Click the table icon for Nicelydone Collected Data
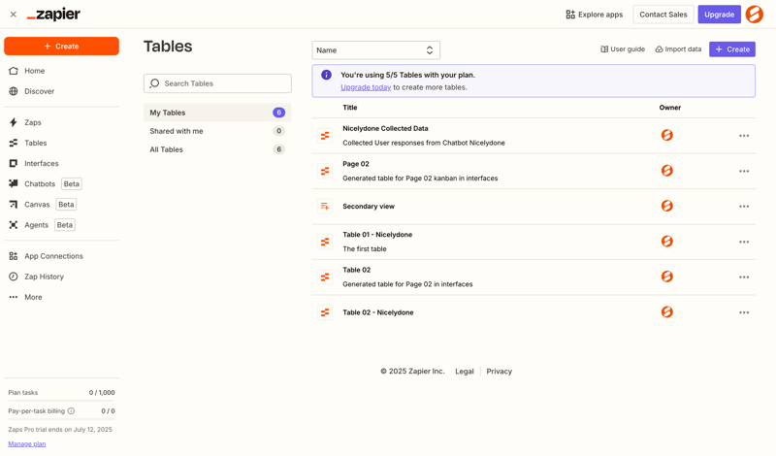This screenshot has width=776, height=456. (325, 136)
